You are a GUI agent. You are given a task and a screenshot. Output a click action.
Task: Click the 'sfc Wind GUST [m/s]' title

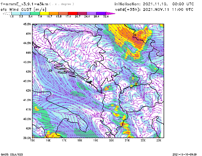click(23, 10)
